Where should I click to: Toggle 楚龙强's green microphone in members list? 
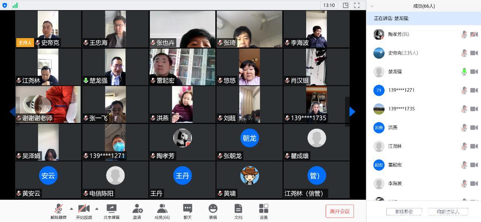point(464,72)
